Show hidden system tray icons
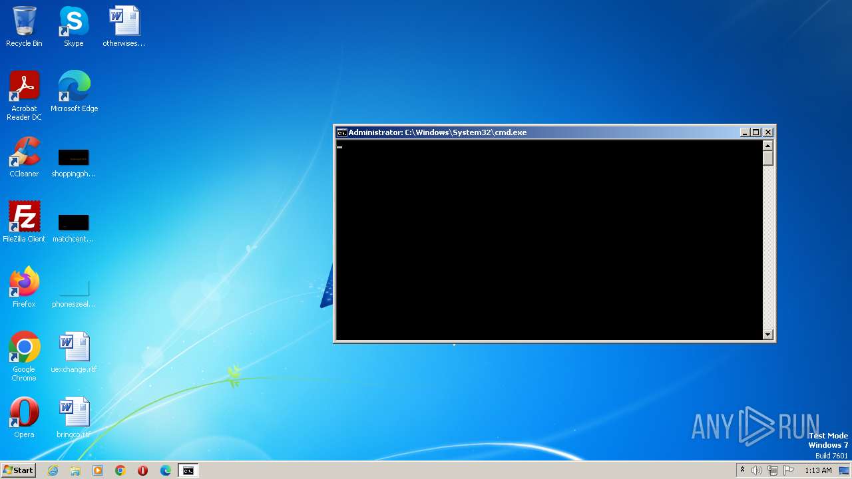The image size is (852, 479). 742,470
